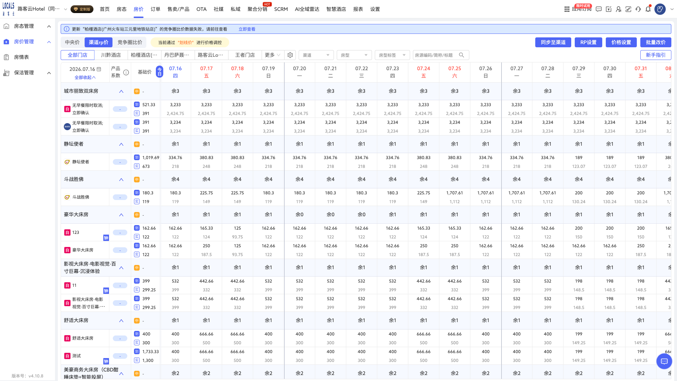This screenshot has height=381, width=677.
Task: Open the 渠道 channel dropdown
Action: pyautogui.click(x=316, y=55)
